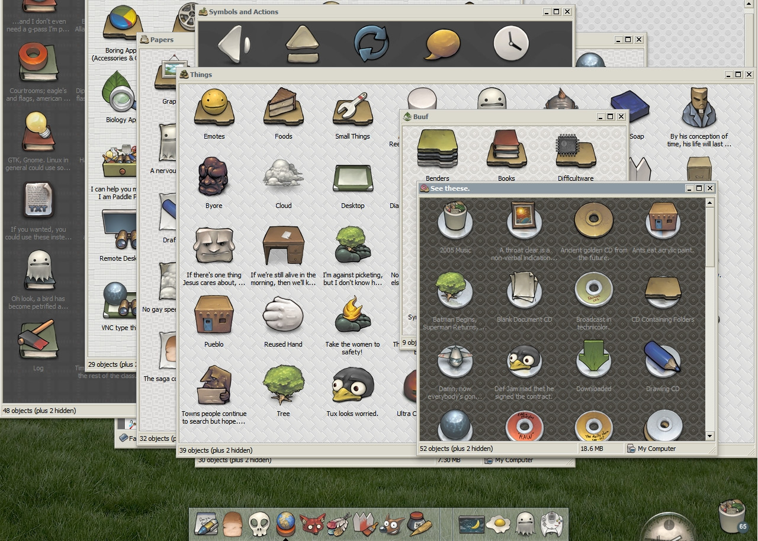Open the Foods cake icon

point(283,108)
